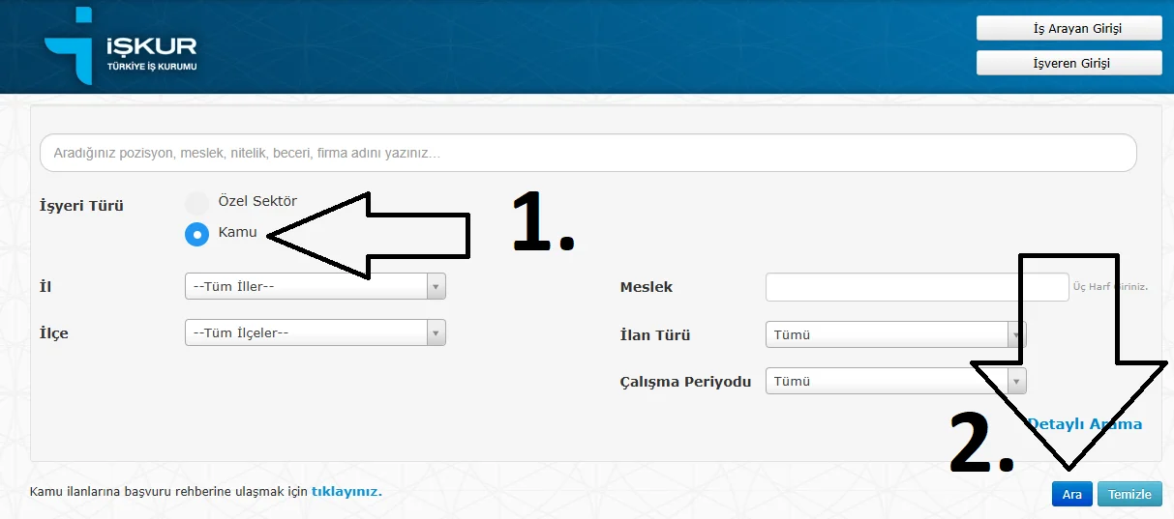Screen dimensions: 1174x519
Task: Open the --Tüm İller-- province dropdown
Action: (x=306, y=286)
